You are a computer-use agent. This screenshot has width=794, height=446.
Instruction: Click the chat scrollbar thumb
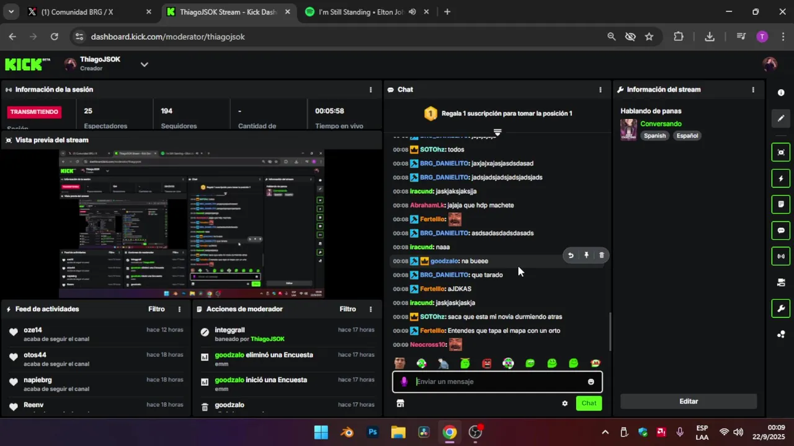point(610,331)
